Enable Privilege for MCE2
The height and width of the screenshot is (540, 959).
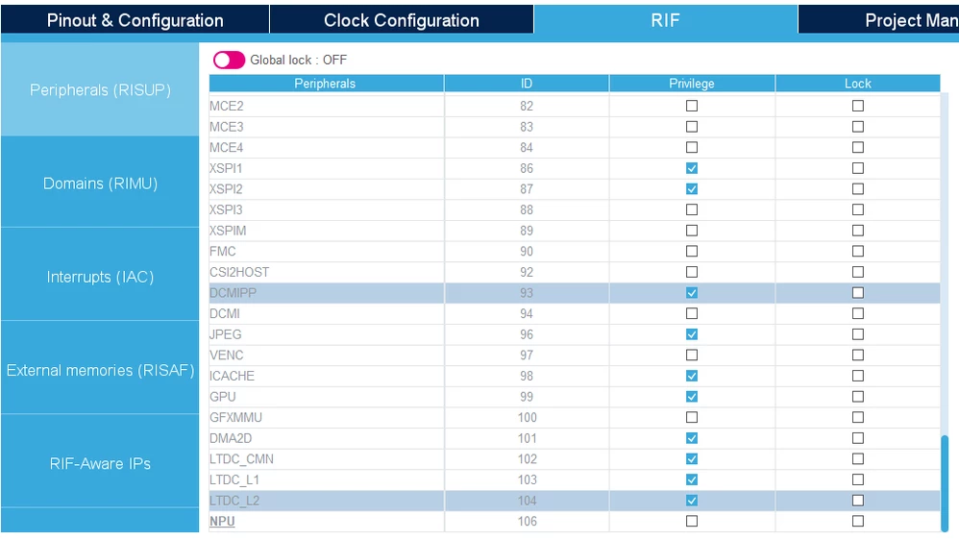[x=692, y=106]
